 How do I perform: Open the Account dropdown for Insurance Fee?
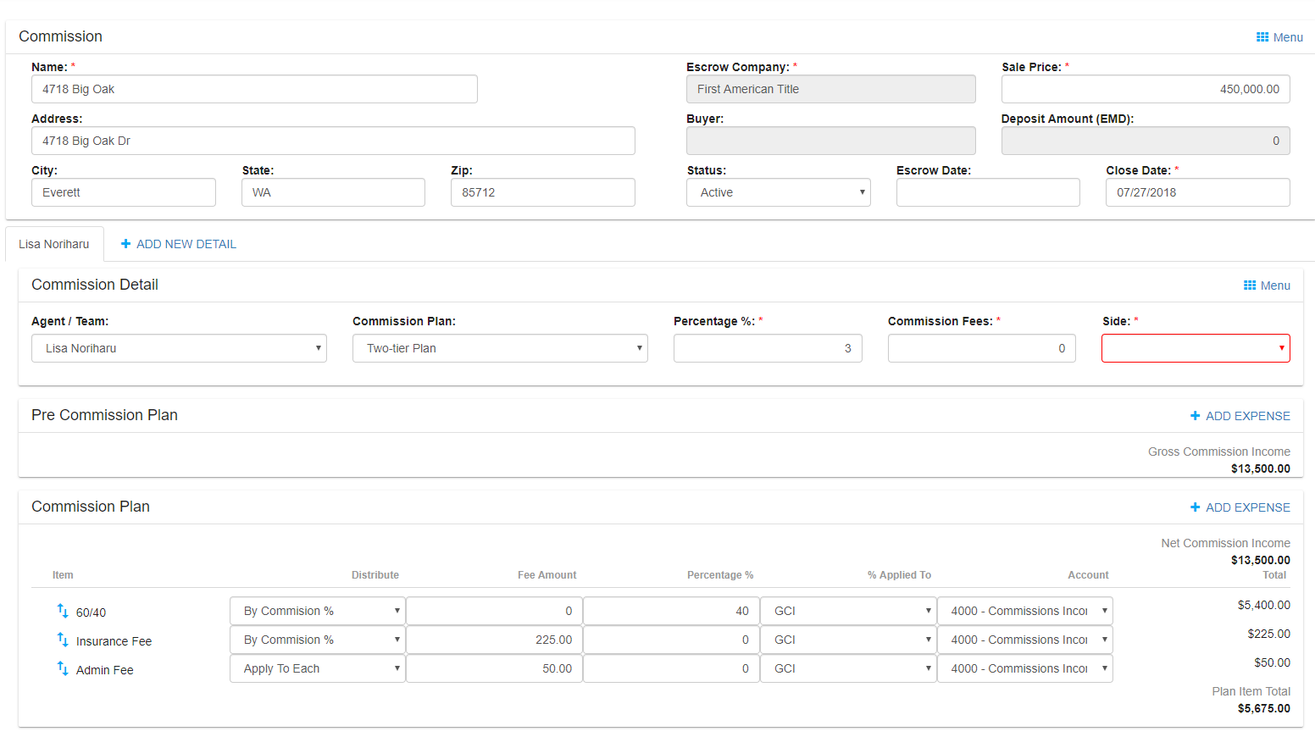(1024, 640)
